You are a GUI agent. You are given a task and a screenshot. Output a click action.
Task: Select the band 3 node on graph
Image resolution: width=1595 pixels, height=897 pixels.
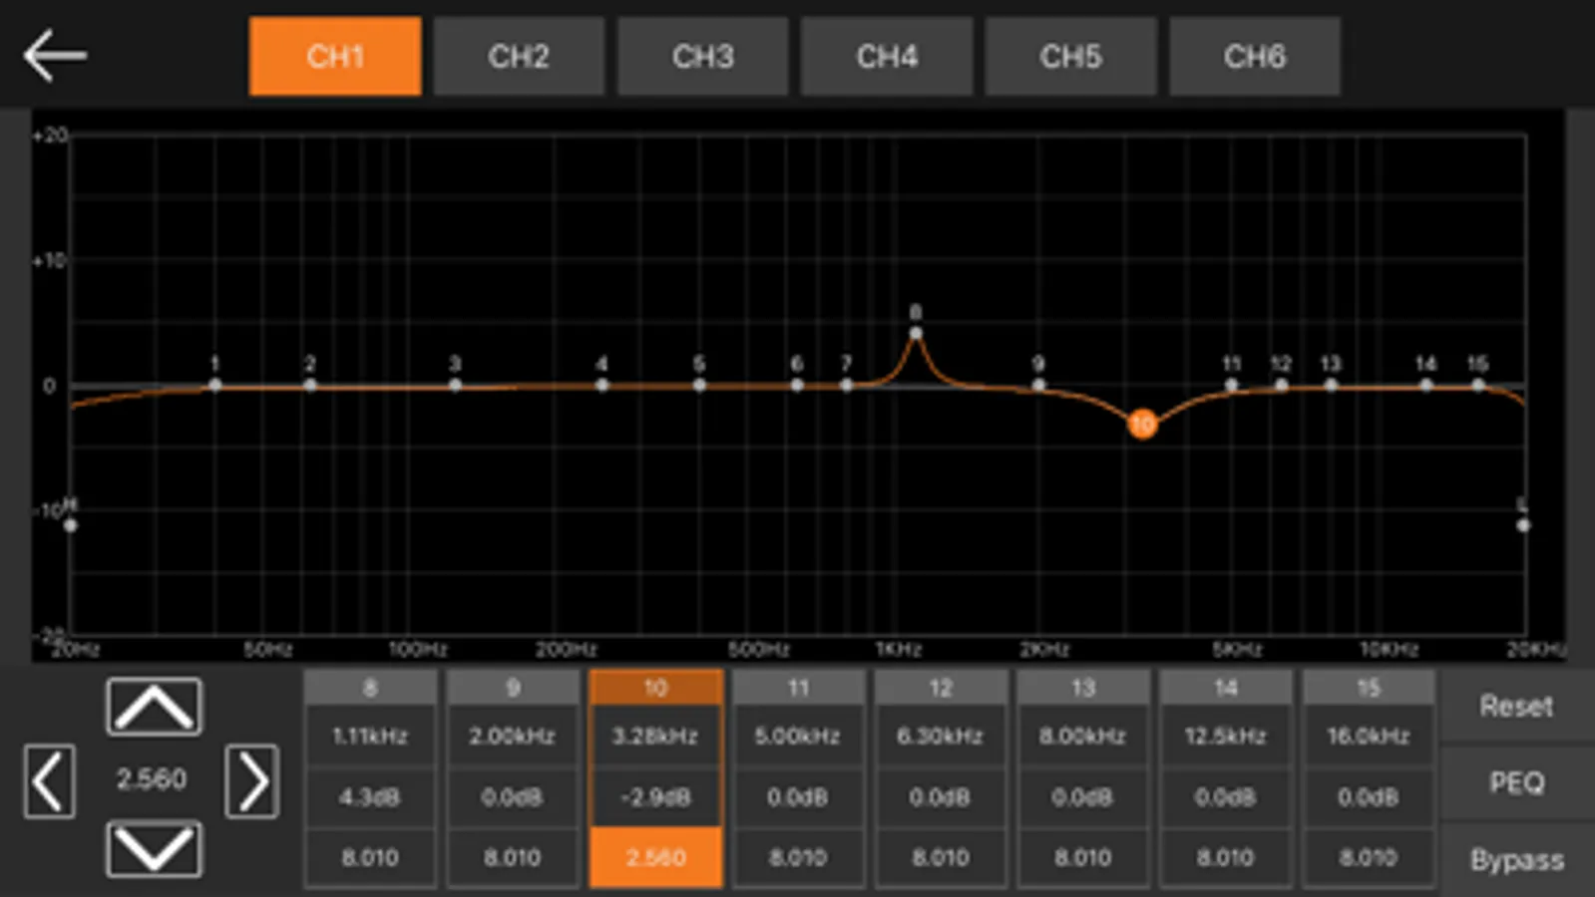455,385
